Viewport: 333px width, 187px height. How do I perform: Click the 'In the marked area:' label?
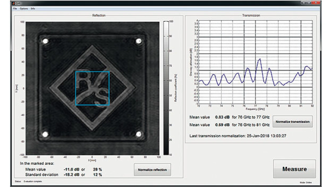click(x=37, y=164)
